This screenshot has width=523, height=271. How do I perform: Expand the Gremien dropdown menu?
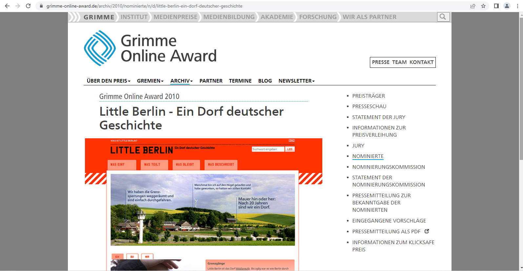(x=150, y=81)
